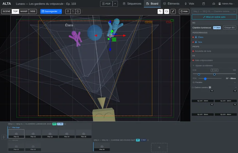The image size is (238, 153).
Task: Switch to SIDE camera view
Action: coord(33,11)
